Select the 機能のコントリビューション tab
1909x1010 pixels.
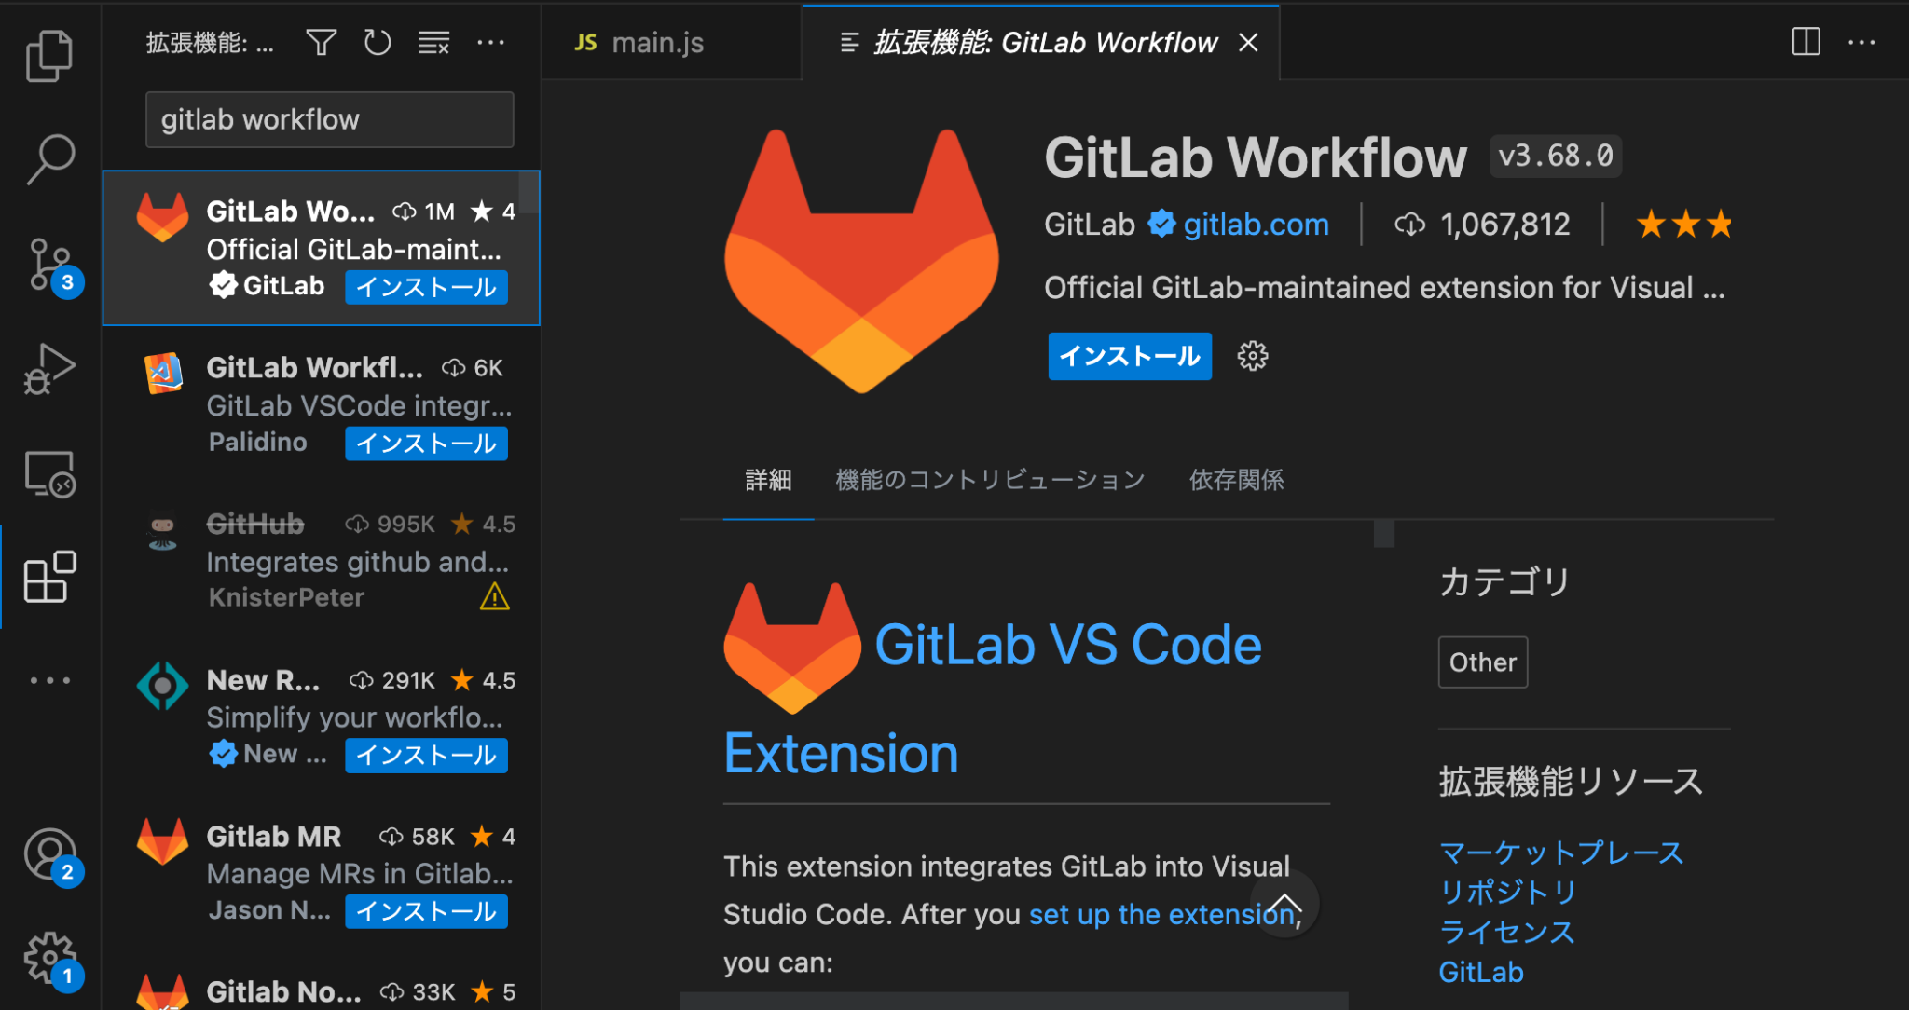click(990, 480)
